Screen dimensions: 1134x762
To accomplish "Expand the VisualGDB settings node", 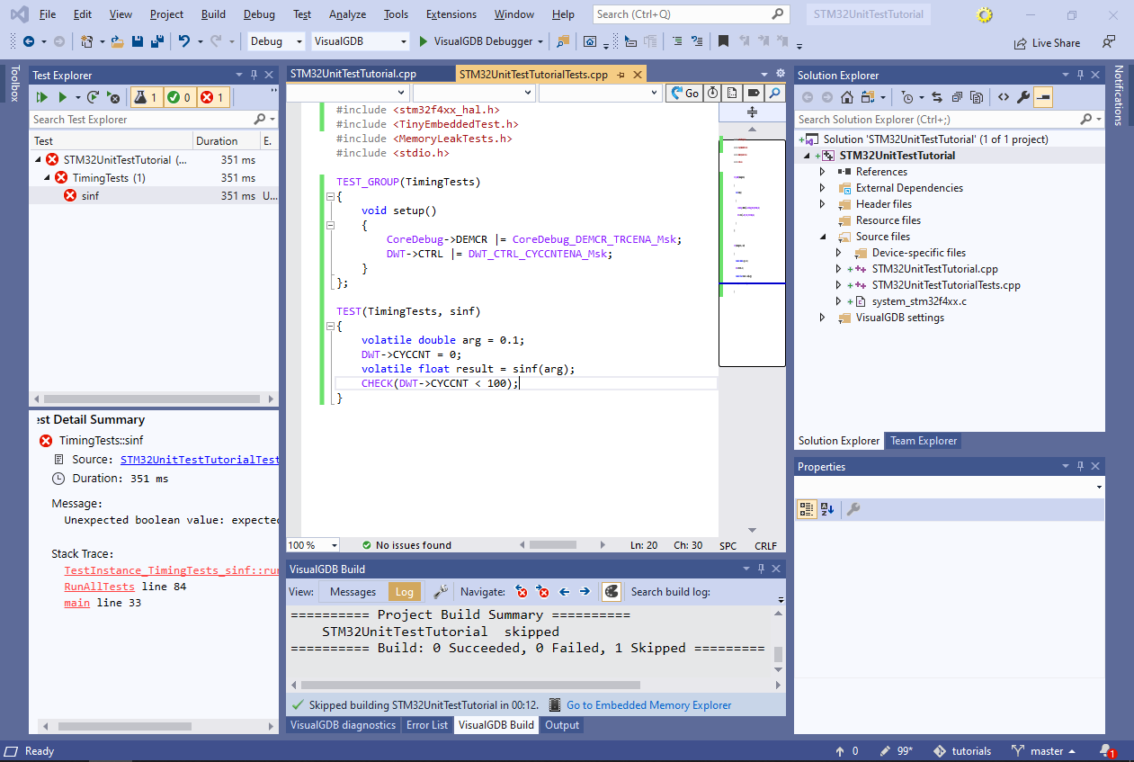I will tap(822, 318).
